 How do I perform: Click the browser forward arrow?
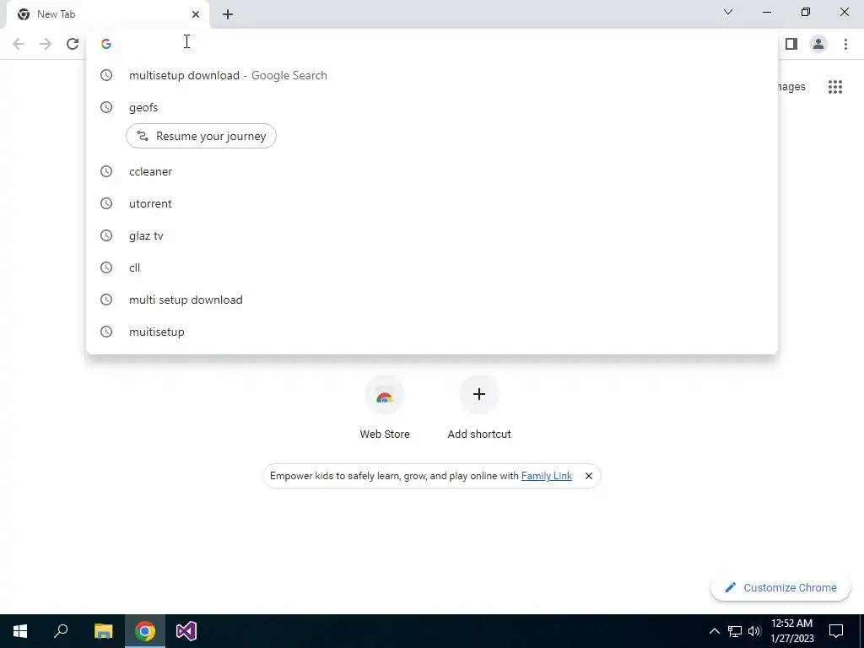point(46,44)
